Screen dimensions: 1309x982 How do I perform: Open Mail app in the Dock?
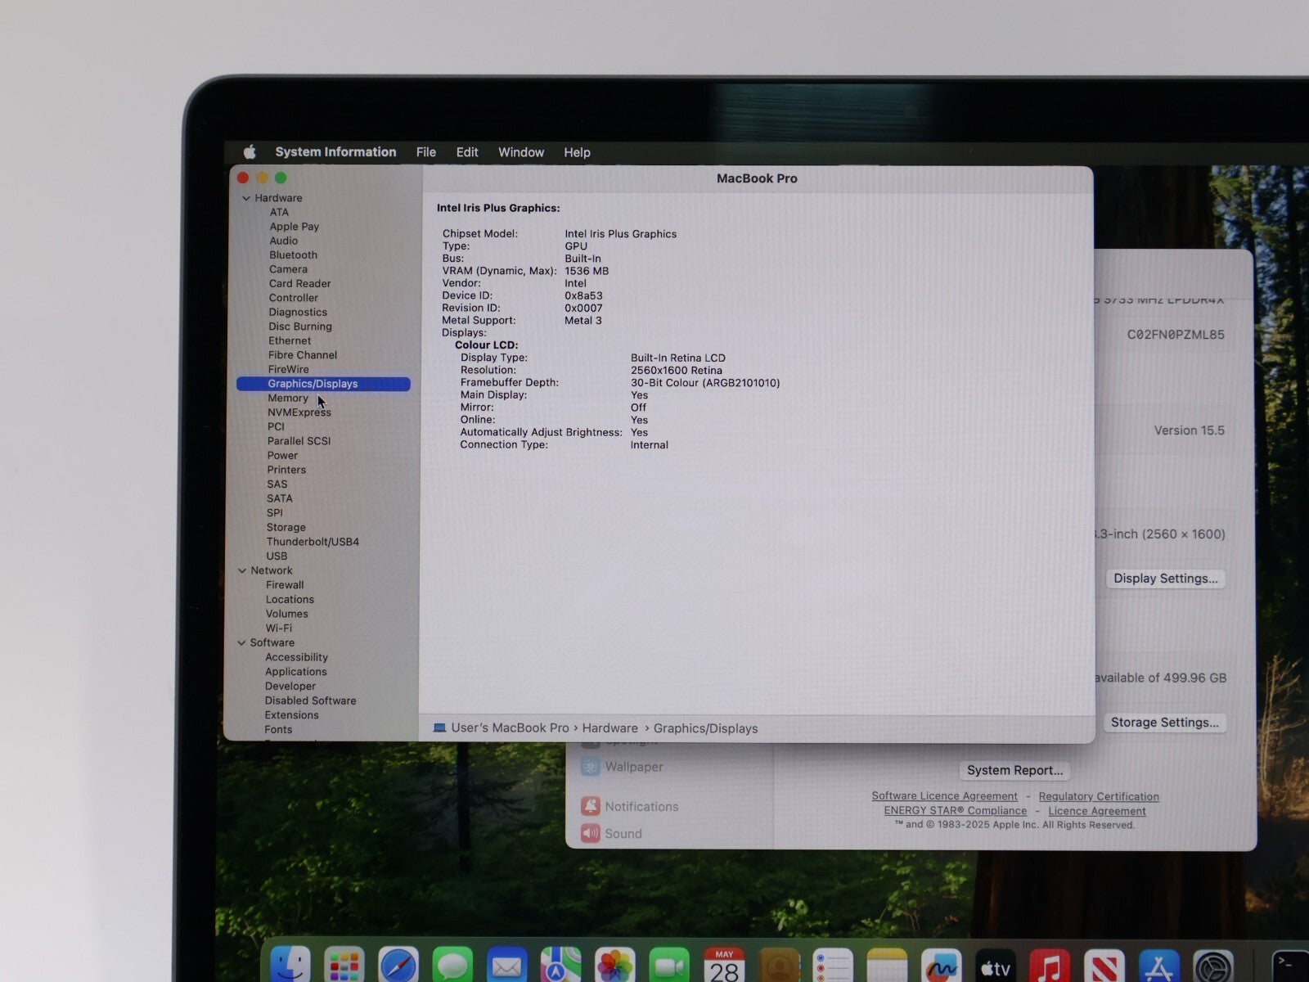point(506,966)
